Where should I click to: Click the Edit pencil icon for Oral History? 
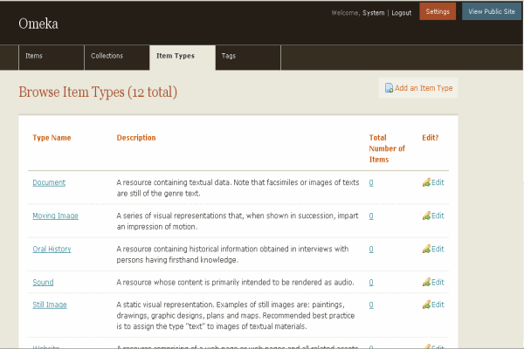coord(426,249)
